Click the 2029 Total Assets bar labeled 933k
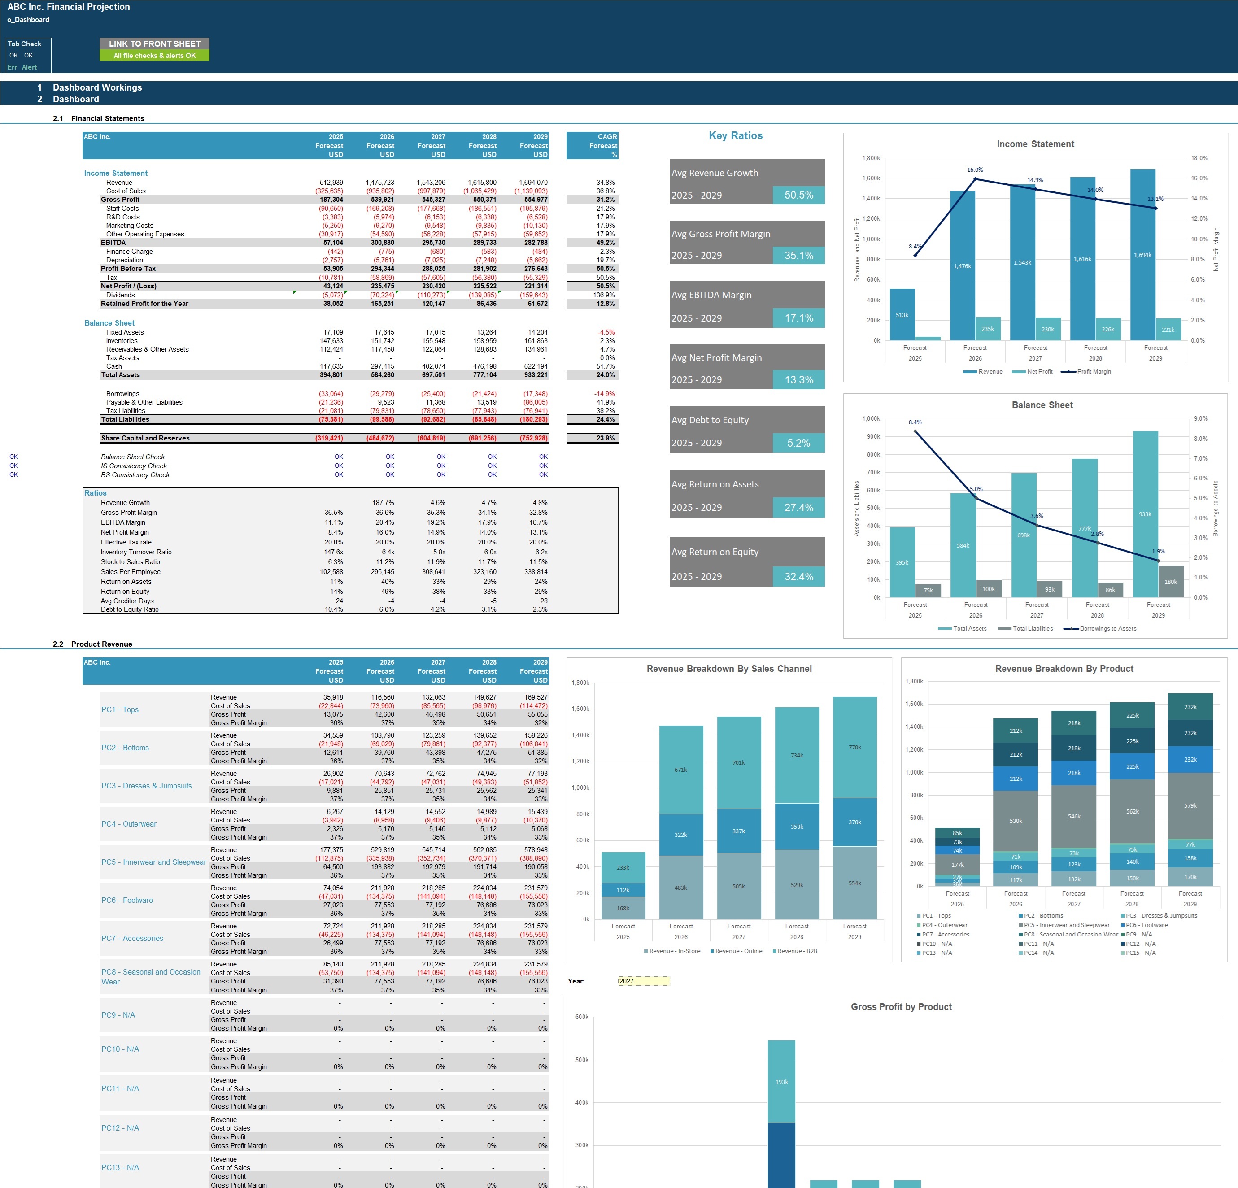 pos(1145,514)
